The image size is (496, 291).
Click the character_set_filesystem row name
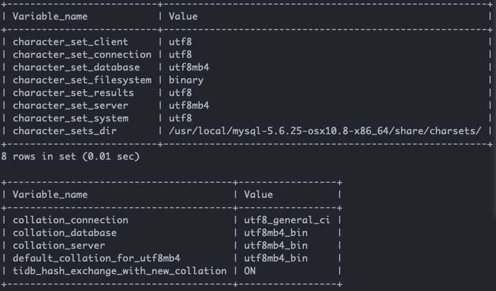pyautogui.click(x=82, y=80)
